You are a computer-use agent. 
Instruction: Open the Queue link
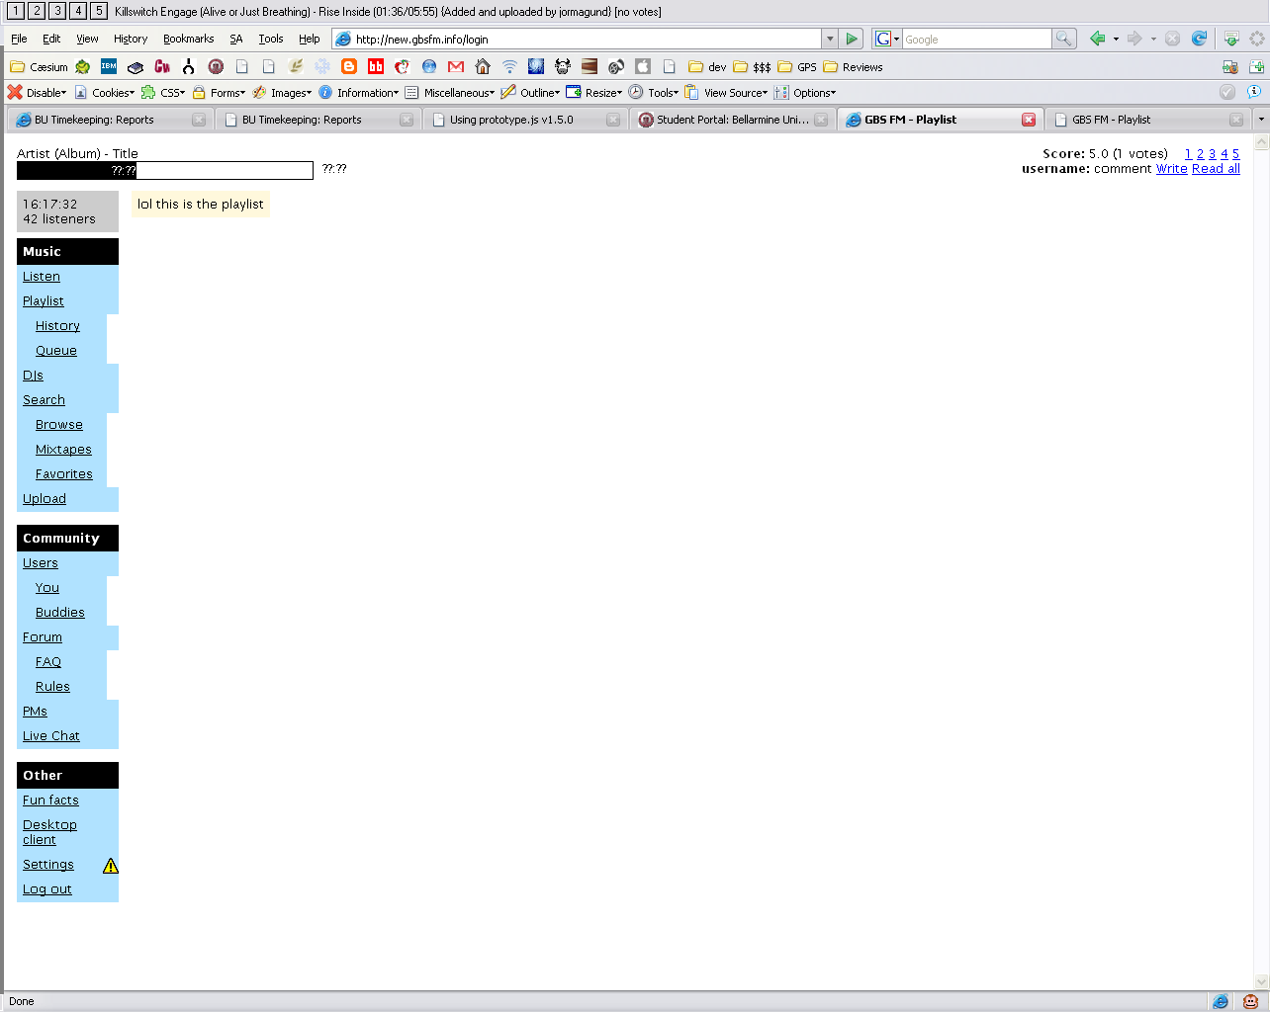tap(56, 351)
